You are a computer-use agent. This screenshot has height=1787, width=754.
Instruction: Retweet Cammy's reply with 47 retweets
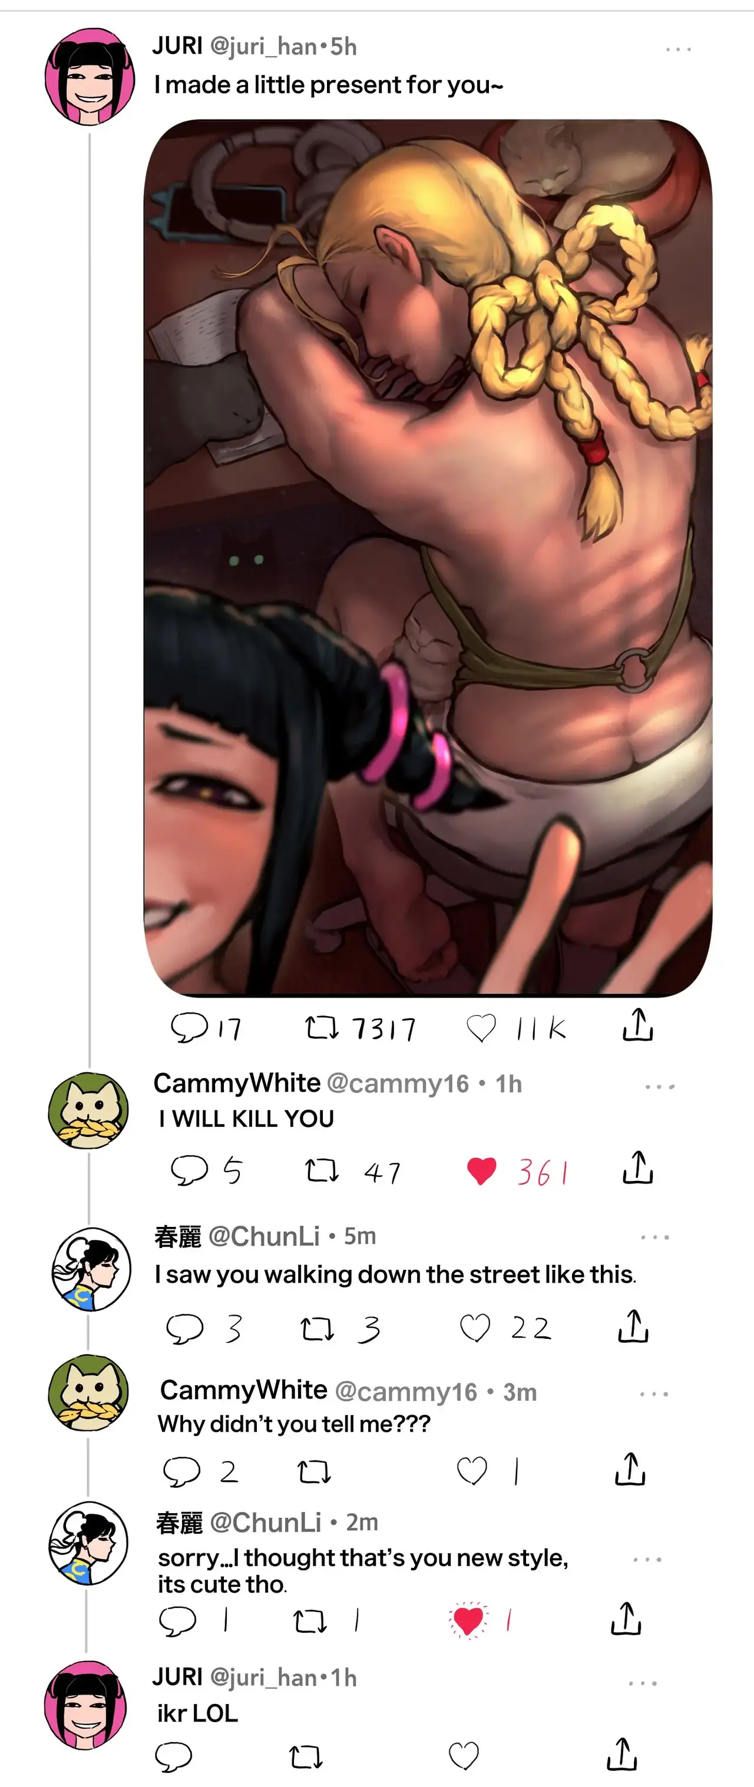[322, 1171]
